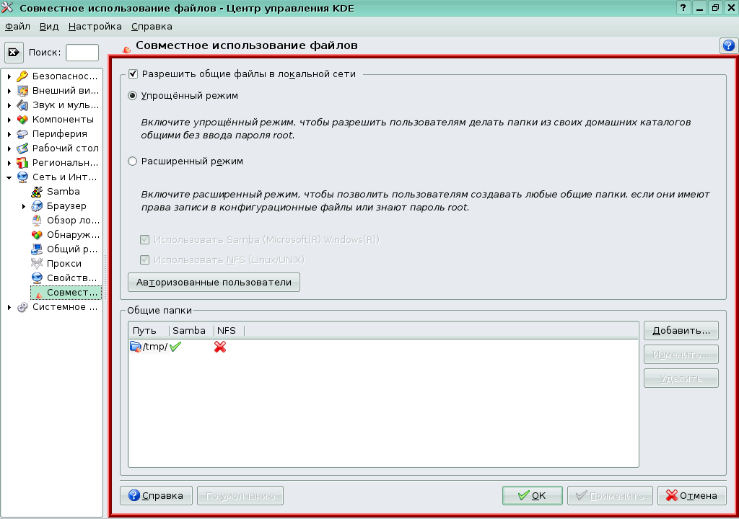Click the 'Авторизованные пользователи' button
The width and height of the screenshot is (739, 519).
point(214,282)
